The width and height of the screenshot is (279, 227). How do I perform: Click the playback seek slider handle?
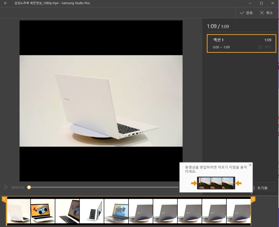(29, 187)
